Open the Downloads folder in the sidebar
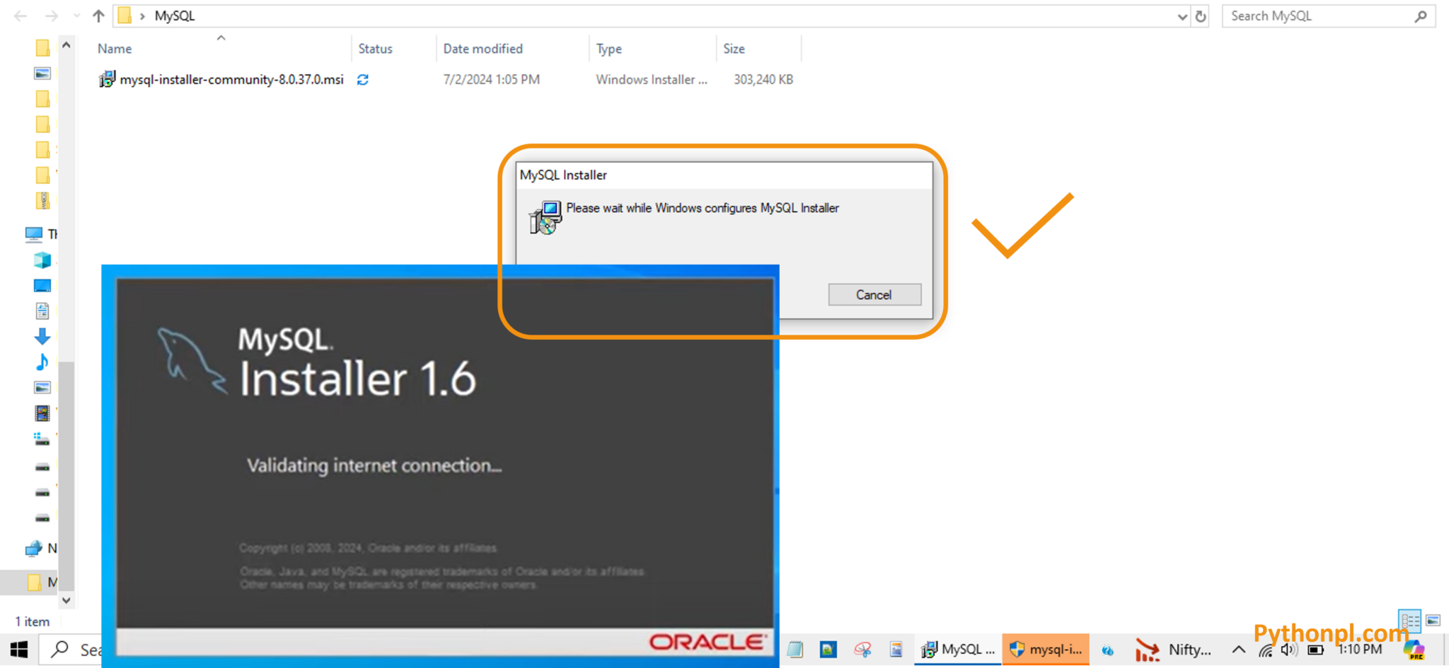The image size is (1449, 668). coord(42,336)
